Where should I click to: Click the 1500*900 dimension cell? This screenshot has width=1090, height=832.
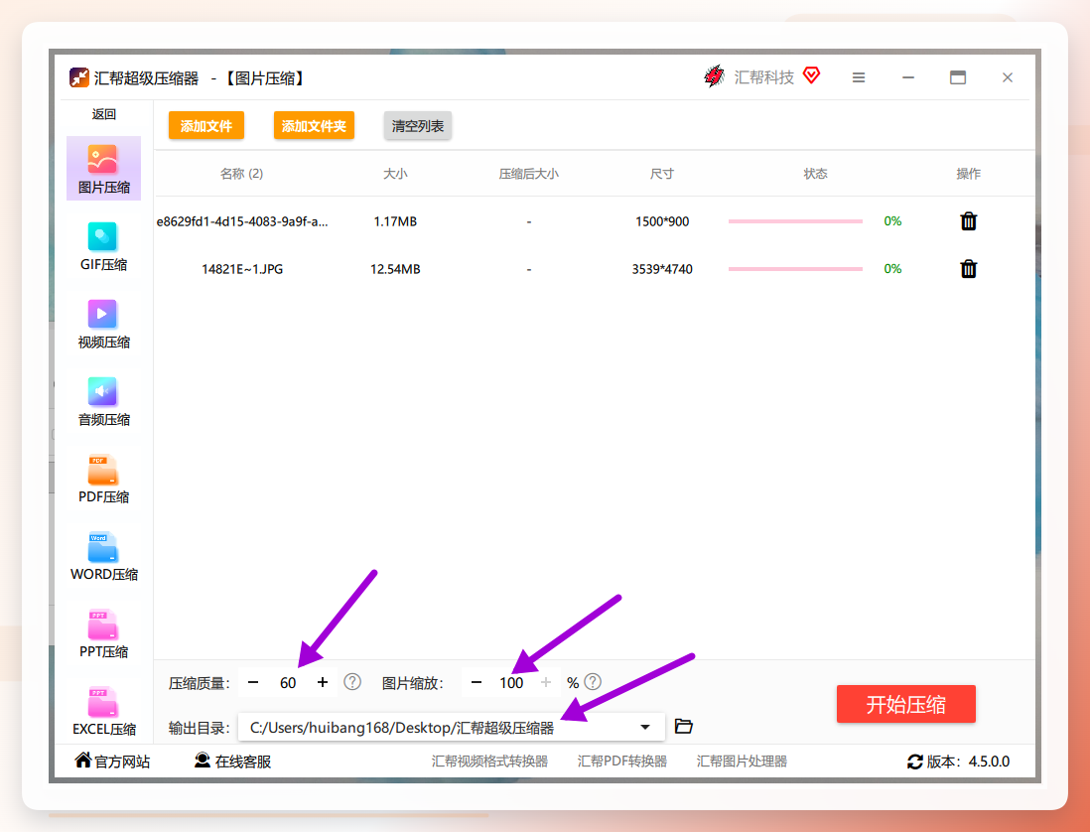pos(662,221)
